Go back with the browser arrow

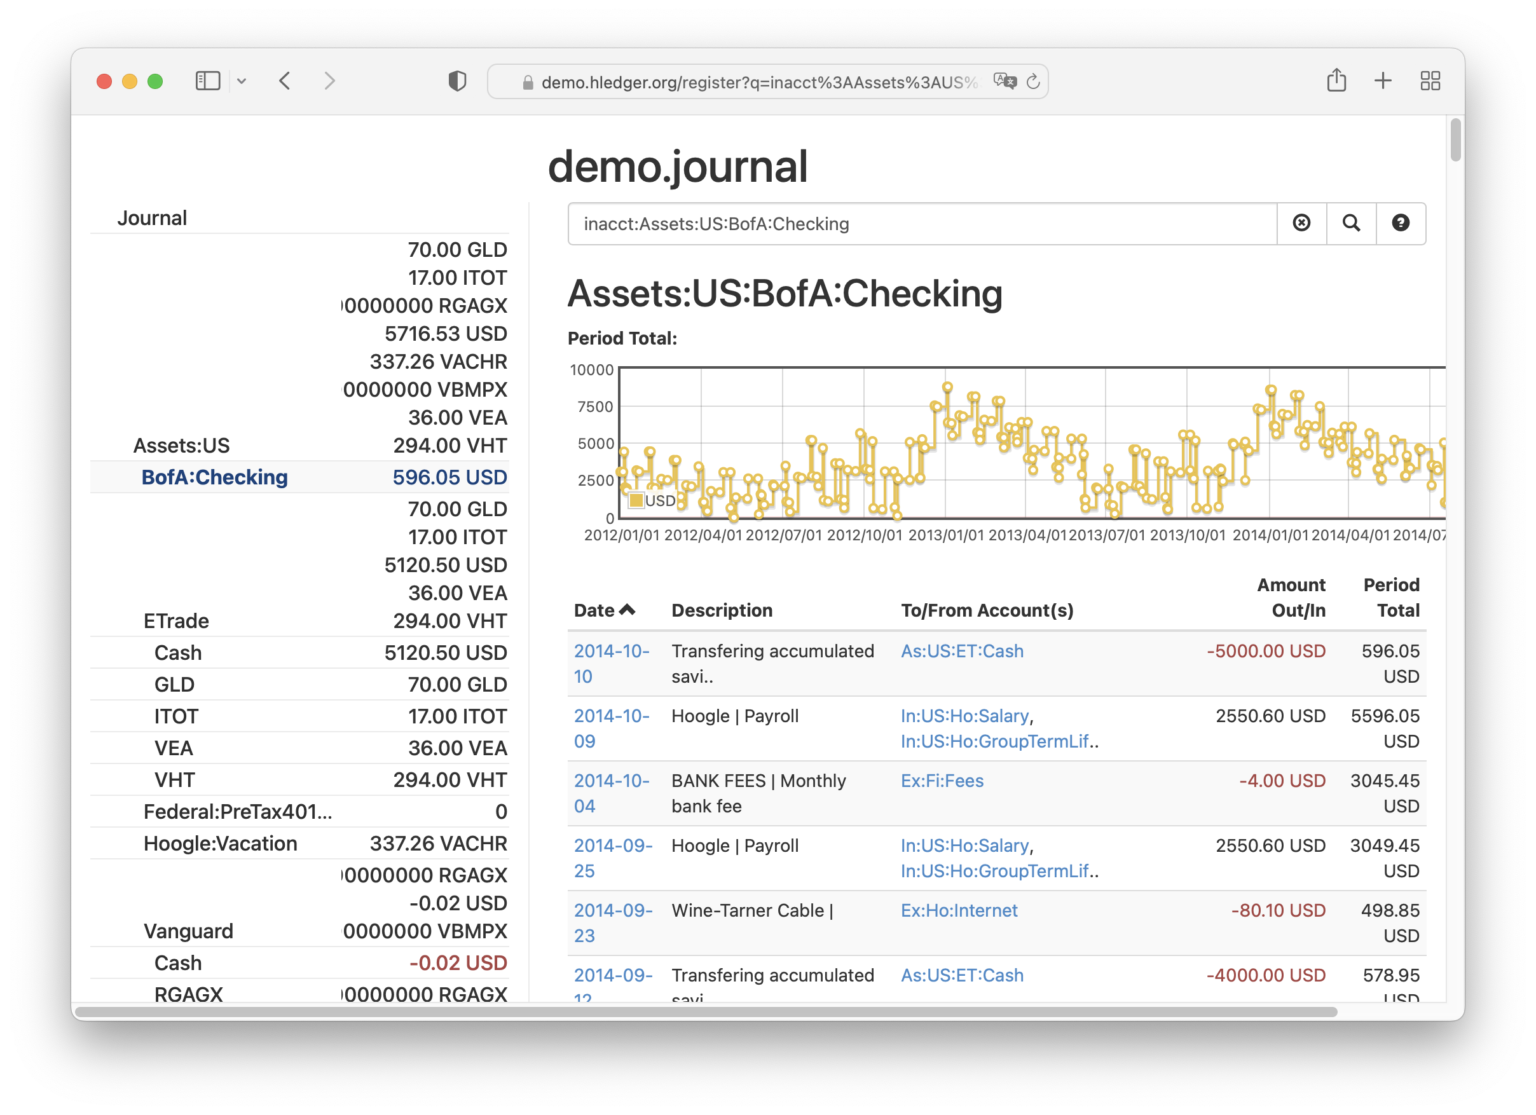[x=285, y=81]
